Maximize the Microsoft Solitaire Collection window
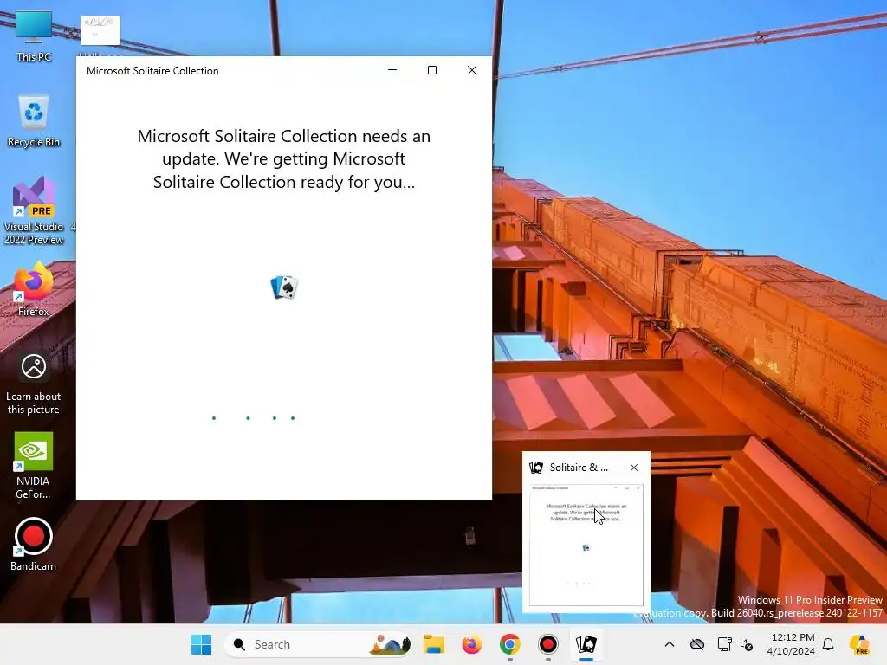This screenshot has width=887, height=665. 432,70
